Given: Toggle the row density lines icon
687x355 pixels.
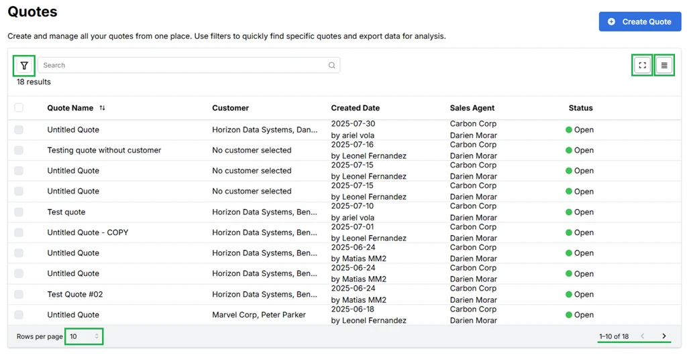Looking at the screenshot, I should tap(664, 66).
